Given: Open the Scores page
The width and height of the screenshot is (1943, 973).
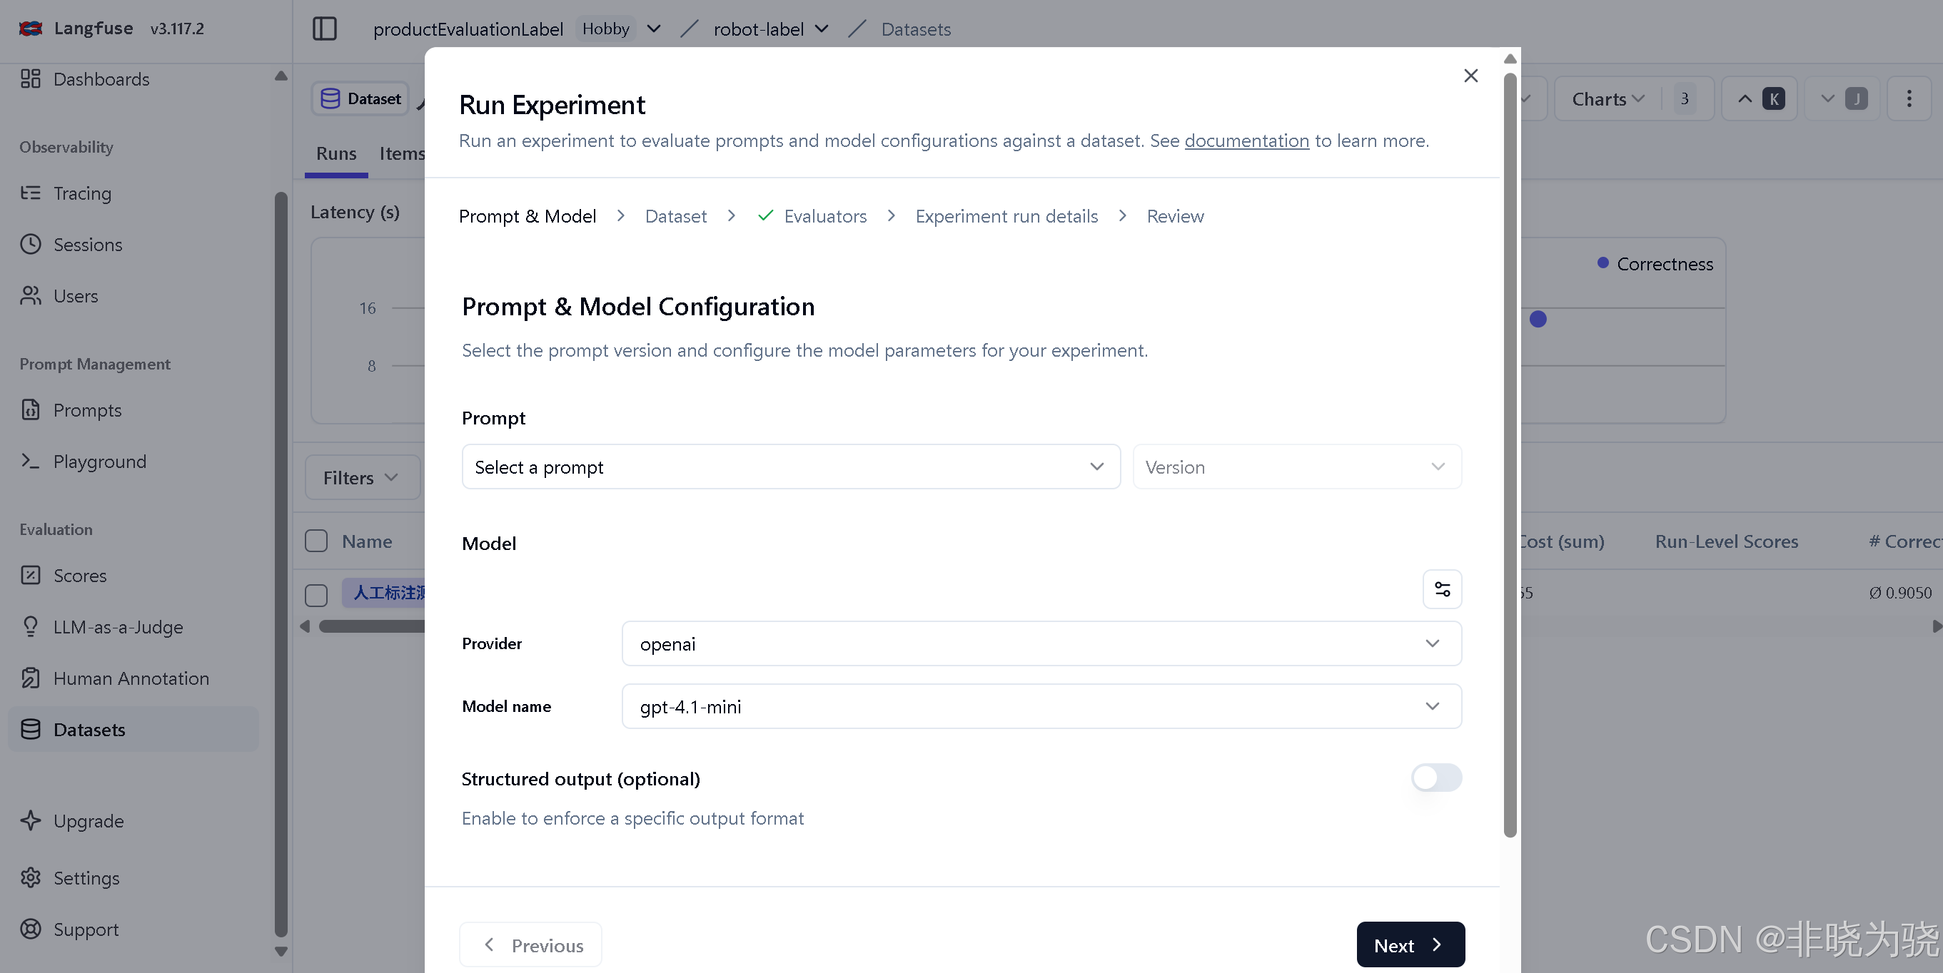Looking at the screenshot, I should coord(79,575).
